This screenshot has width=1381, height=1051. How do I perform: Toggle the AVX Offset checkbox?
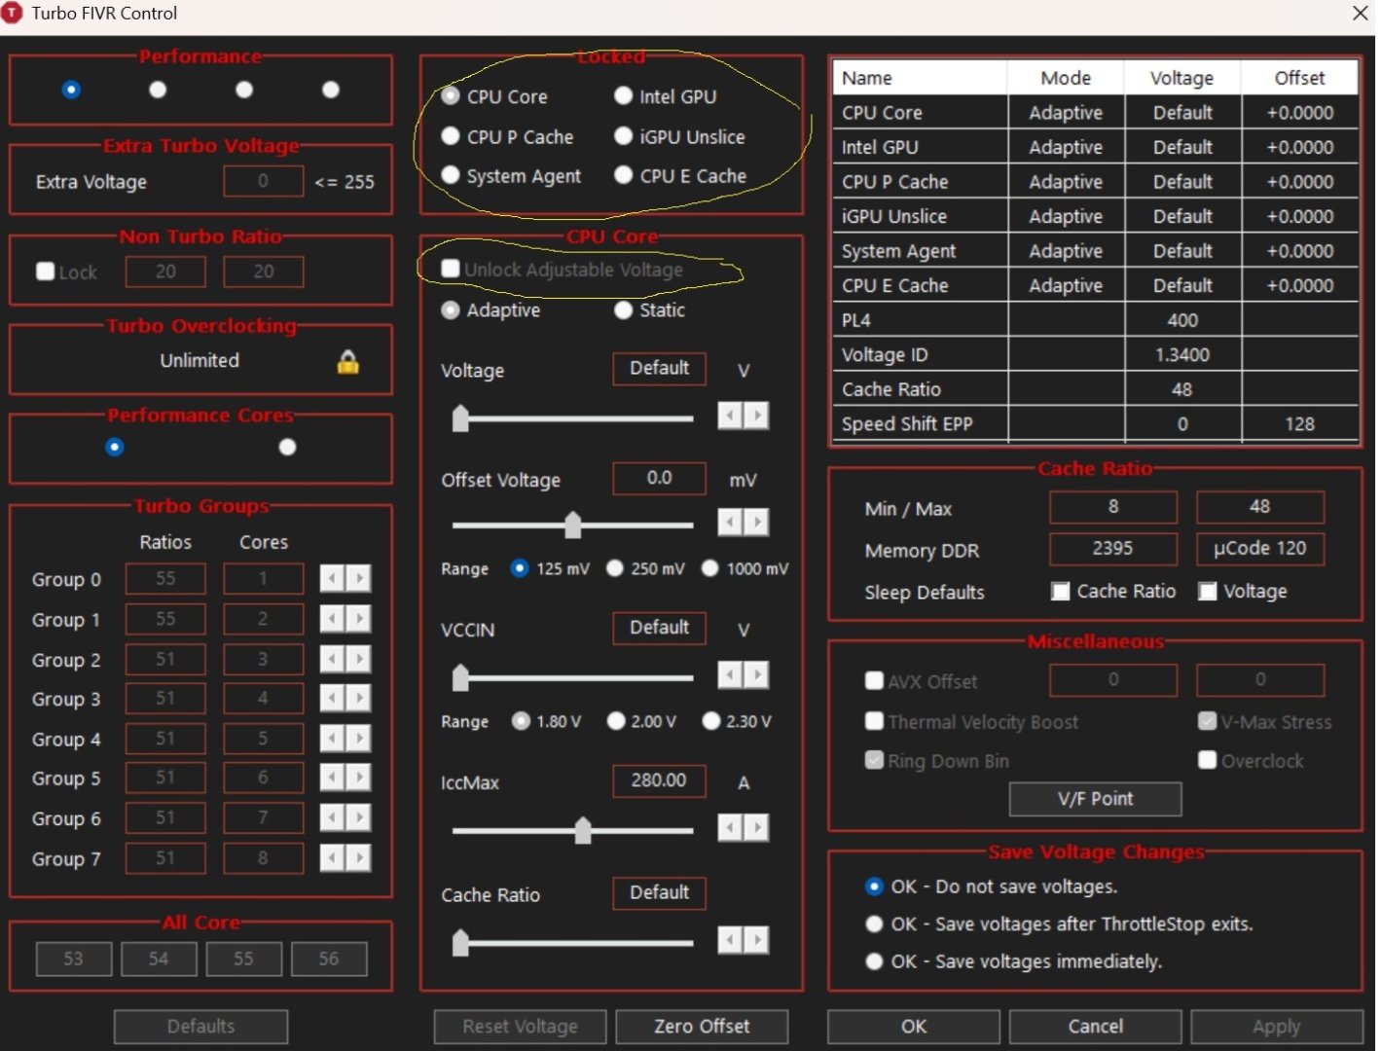(874, 681)
